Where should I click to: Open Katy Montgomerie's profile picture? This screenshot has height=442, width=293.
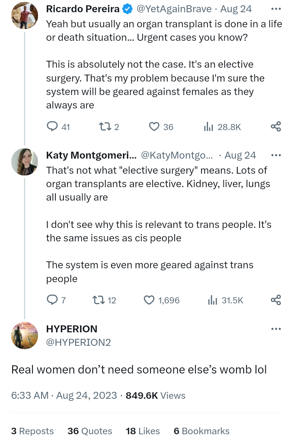tap(25, 162)
